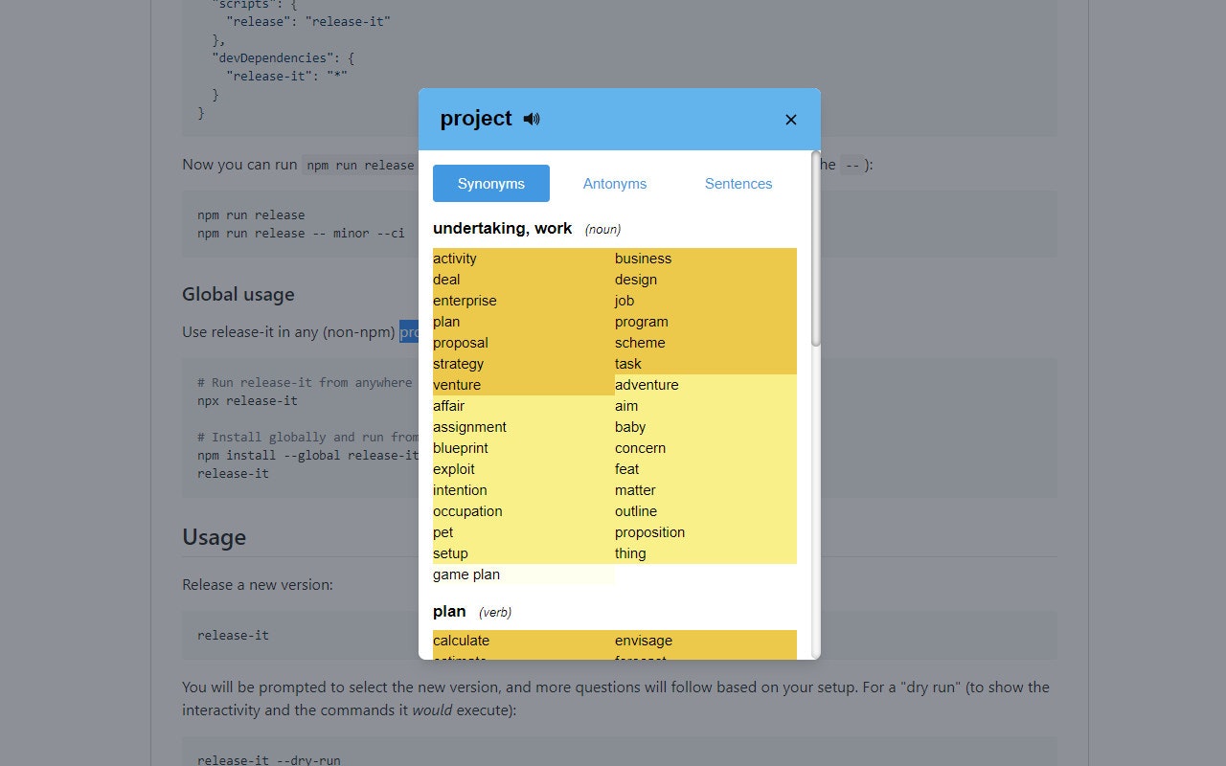Viewport: 1226px width, 766px height.
Task: Choose the synonym "setup"
Action: point(450,553)
